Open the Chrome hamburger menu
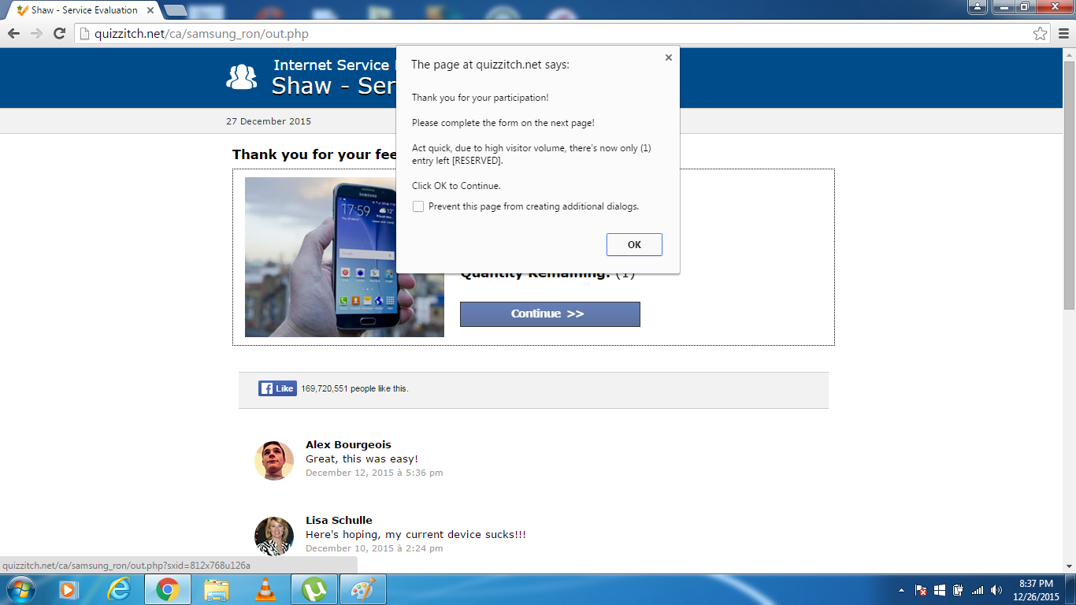 pos(1063,34)
